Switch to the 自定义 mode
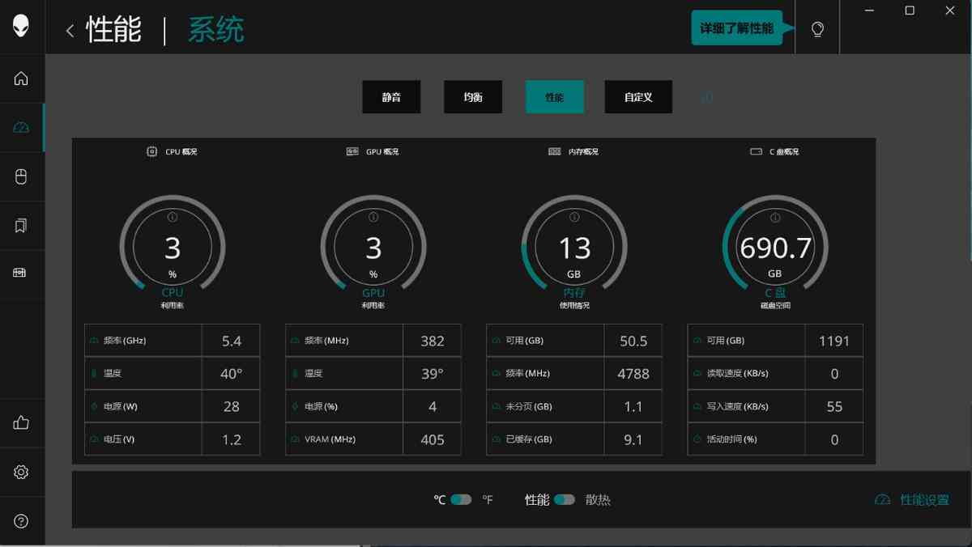Viewport: 972px width, 547px height. click(637, 97)
